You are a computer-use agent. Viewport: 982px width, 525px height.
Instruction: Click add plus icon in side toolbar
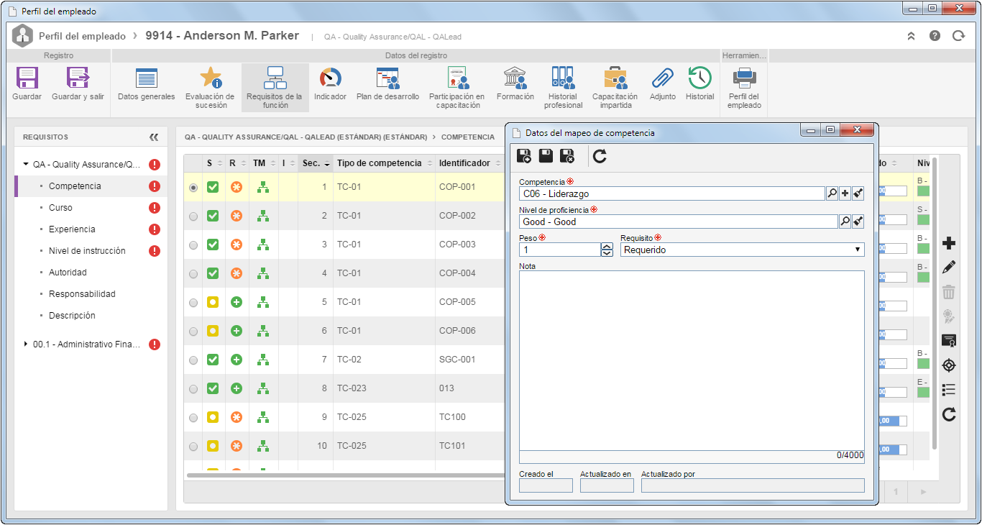click(949, 243)
